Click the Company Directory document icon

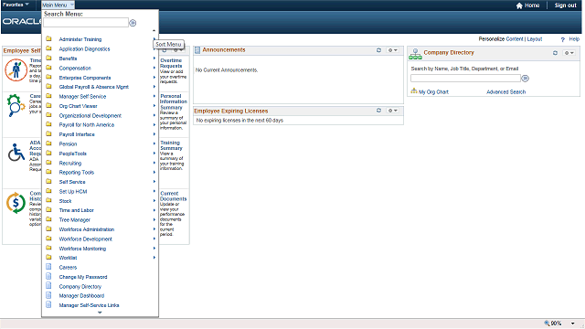click(48, 286)
